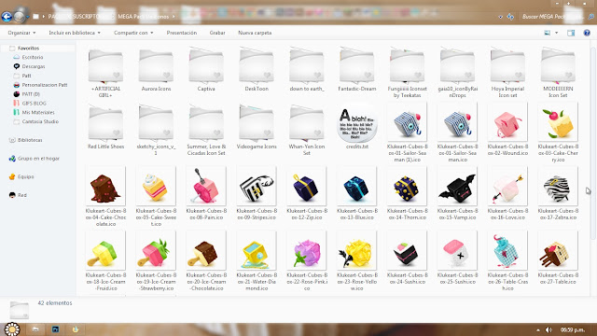
Task: Select the Box-13-Blue icon file
Action: (356, 193)
